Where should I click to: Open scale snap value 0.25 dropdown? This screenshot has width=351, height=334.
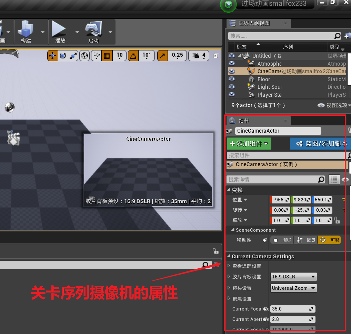point(177,56)
